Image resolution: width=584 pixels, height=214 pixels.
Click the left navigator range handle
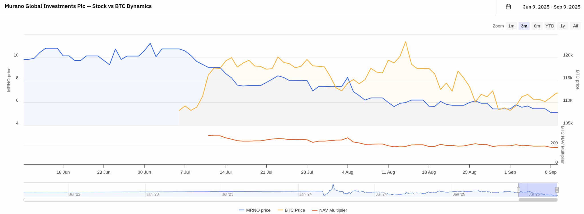pos(518,190)
